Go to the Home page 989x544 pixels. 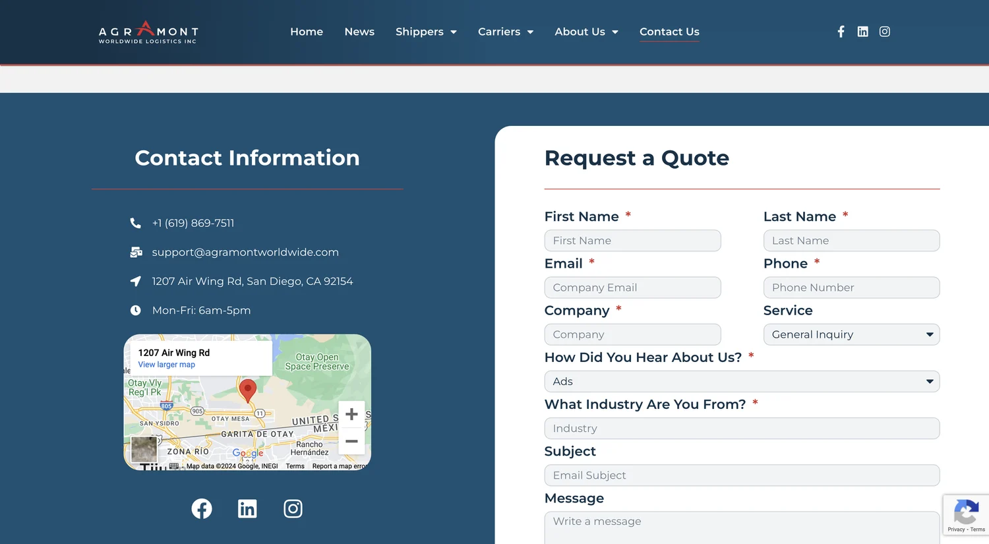coord(307,32)
